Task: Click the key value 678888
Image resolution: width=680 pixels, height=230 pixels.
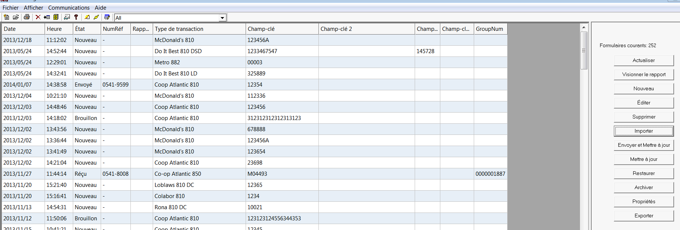Action: (256, 129)
